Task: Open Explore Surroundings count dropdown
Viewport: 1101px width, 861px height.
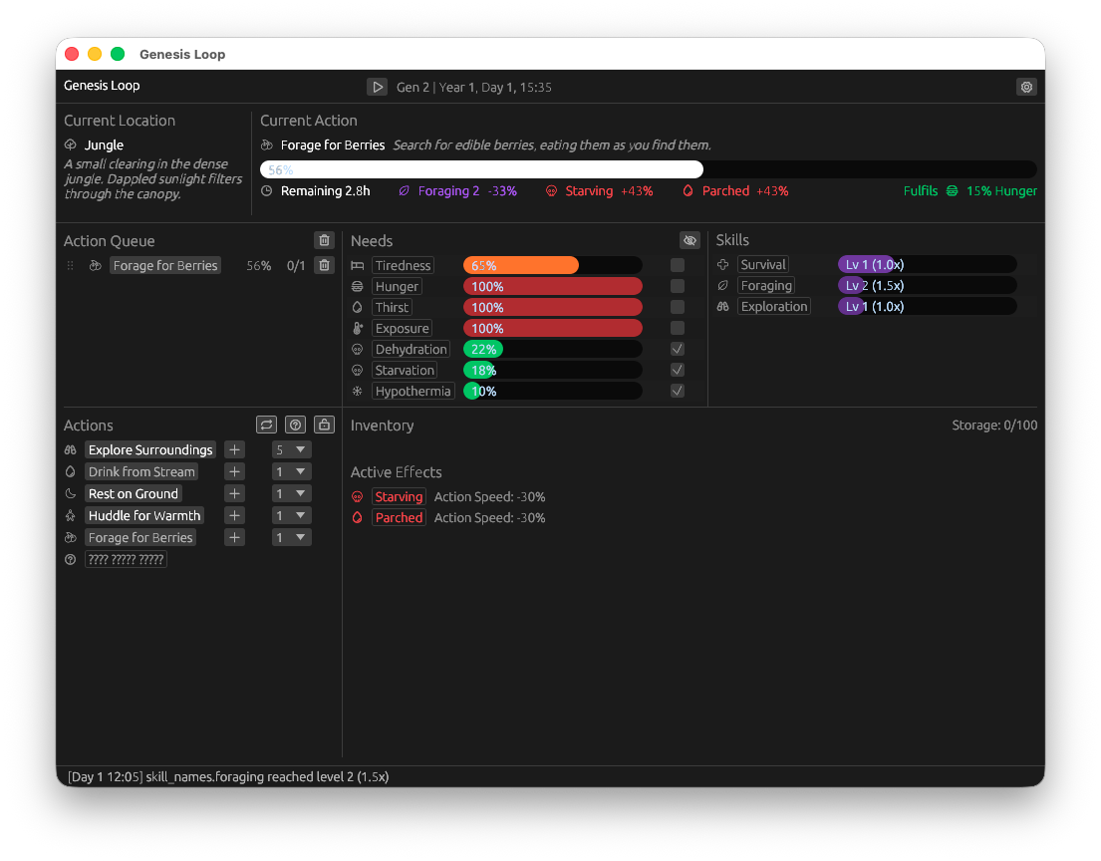Action: 291,449
